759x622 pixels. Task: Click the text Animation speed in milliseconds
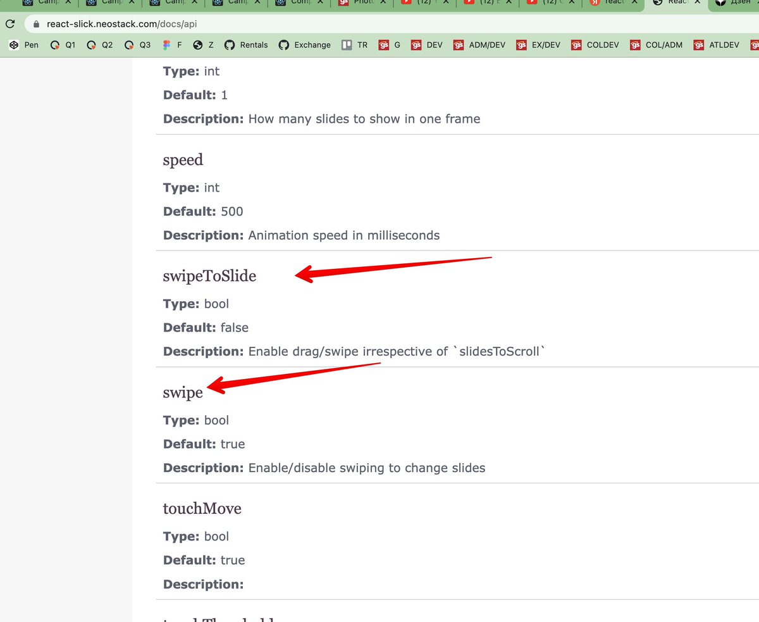coord(343,235)
